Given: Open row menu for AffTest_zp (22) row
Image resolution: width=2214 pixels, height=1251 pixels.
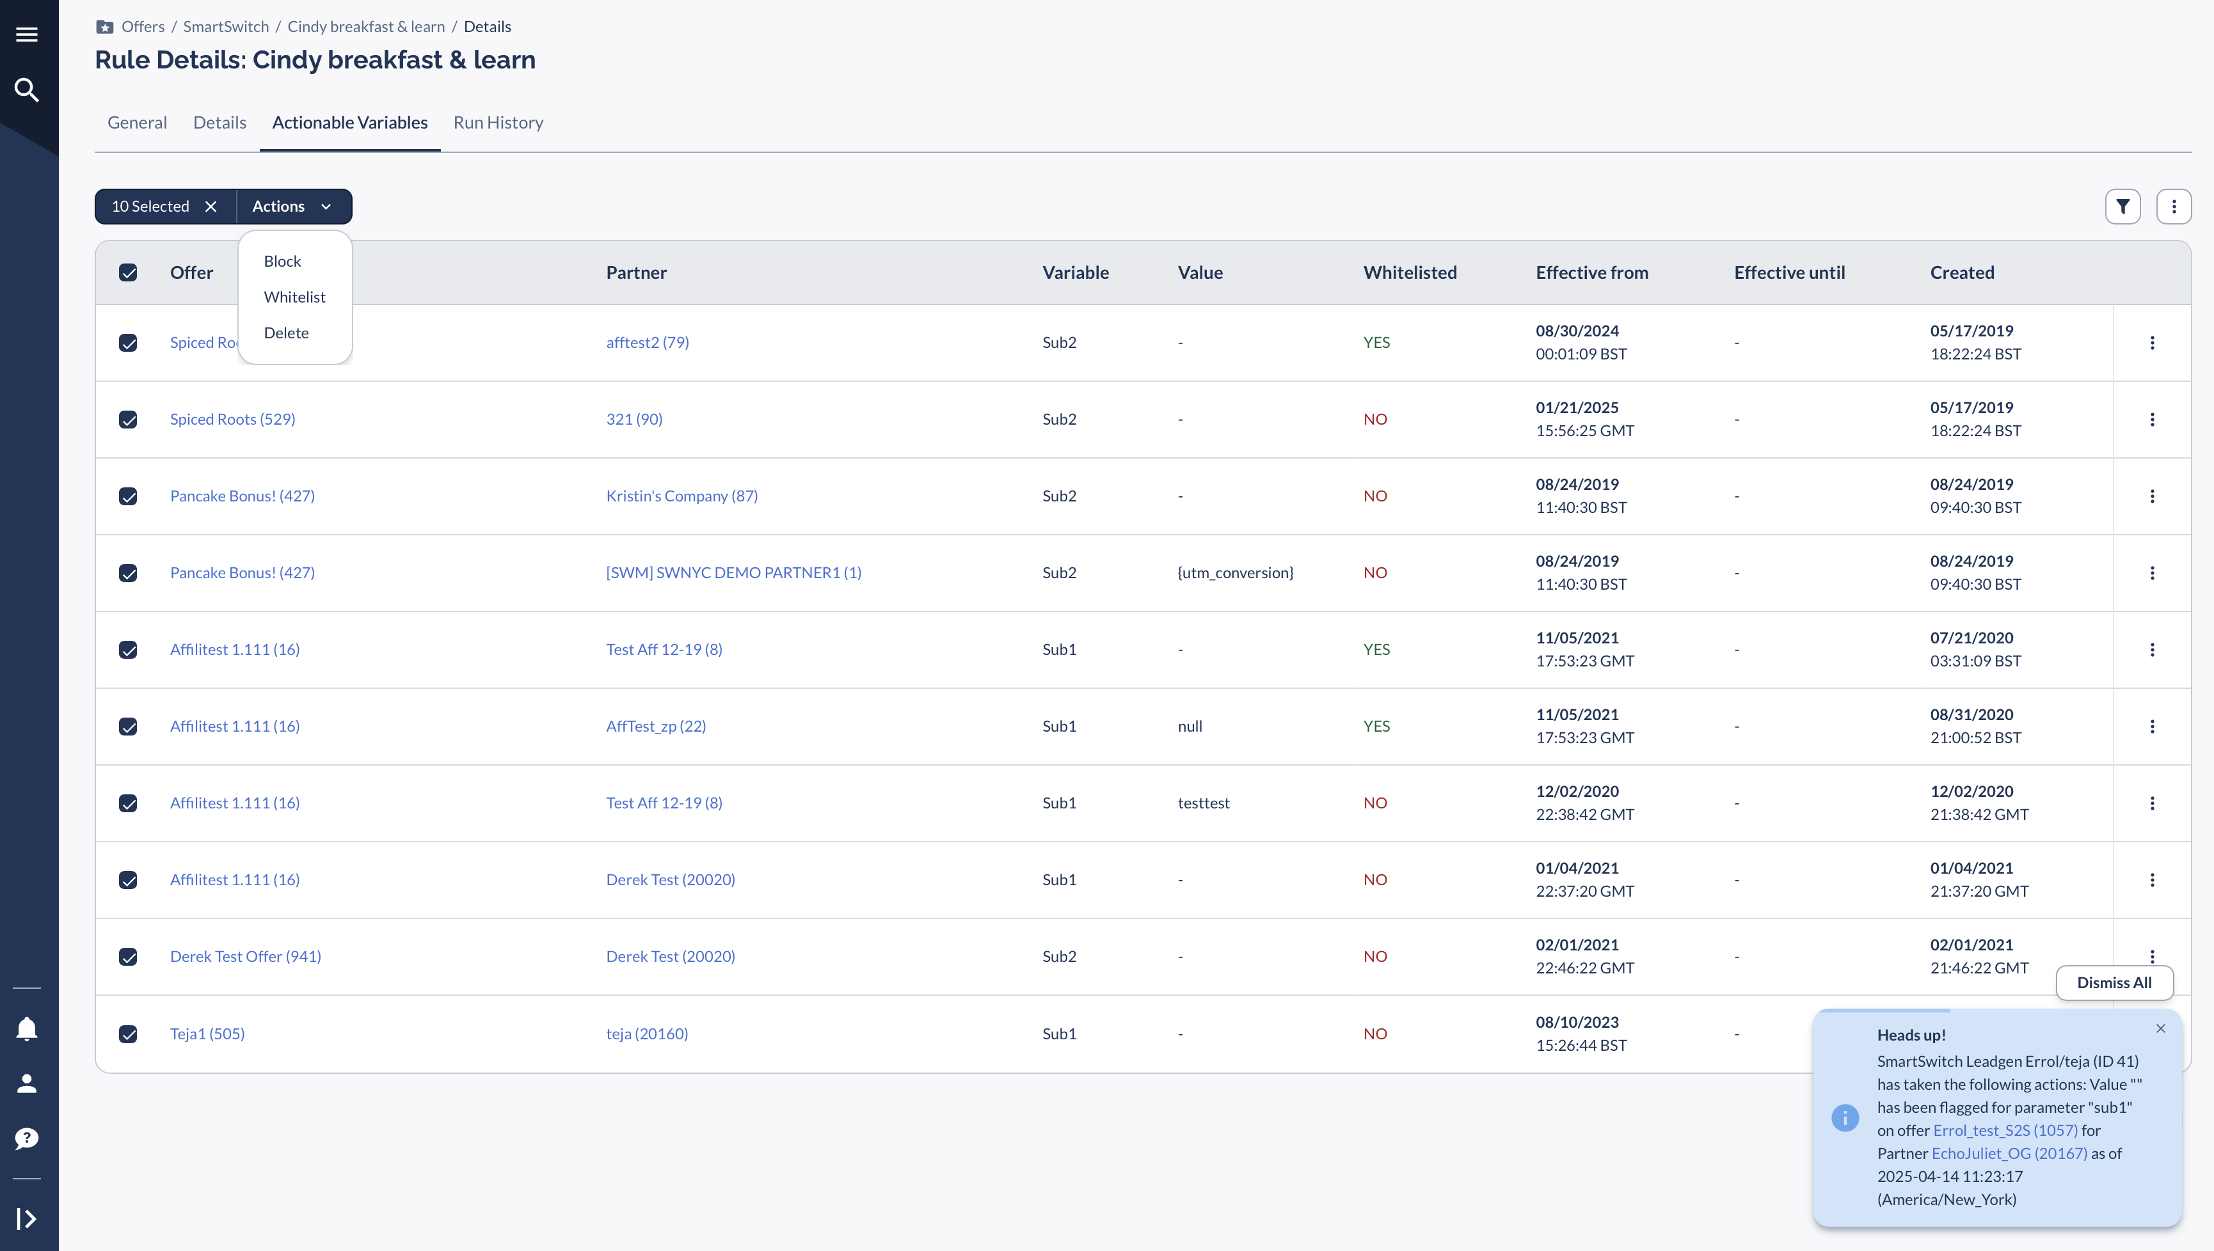Looking at the screenshot, I should click(2152, 726).
